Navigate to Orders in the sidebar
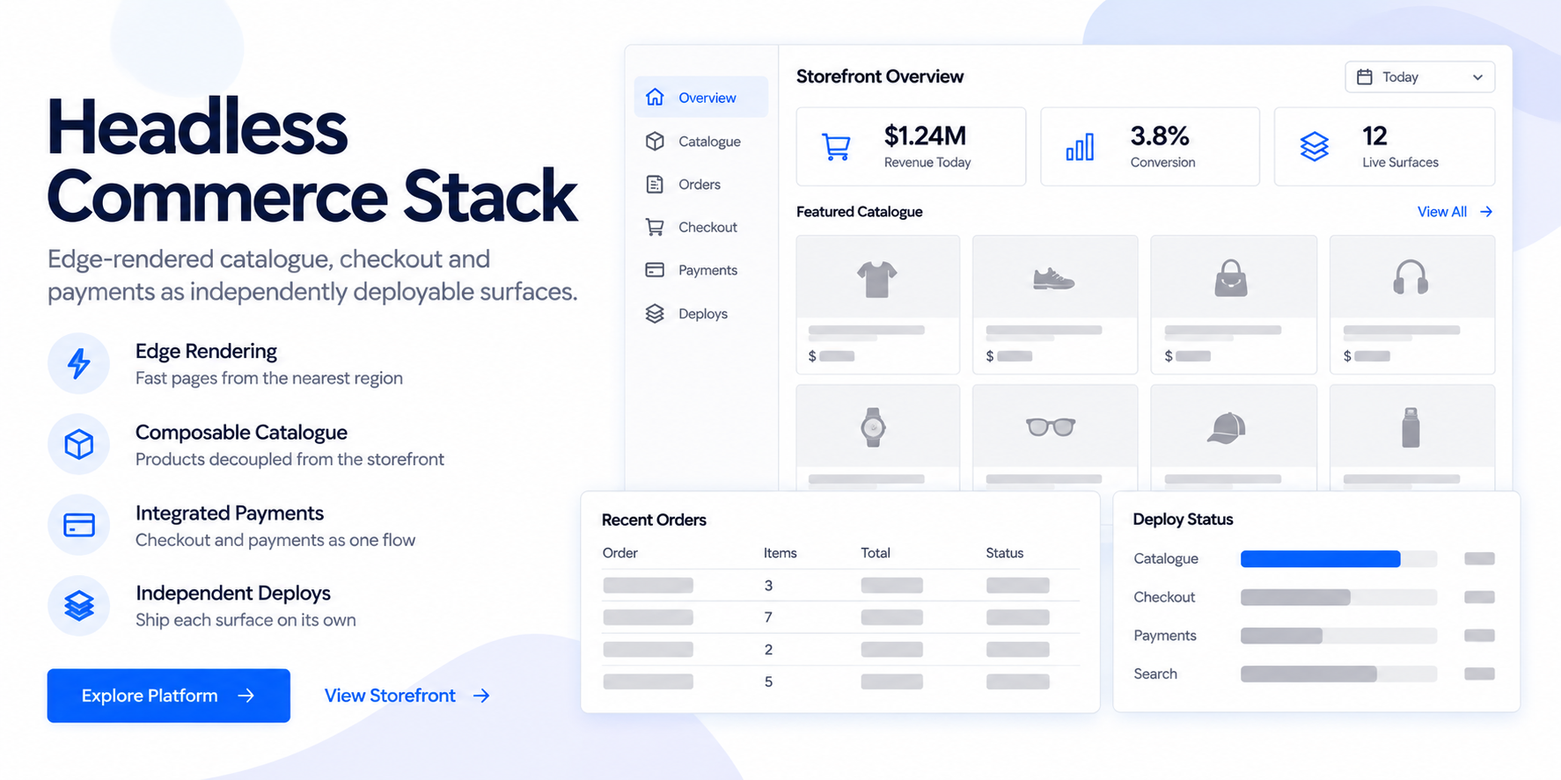The height and width of the screenshot is (780, 1561). (x=700, y=185)
